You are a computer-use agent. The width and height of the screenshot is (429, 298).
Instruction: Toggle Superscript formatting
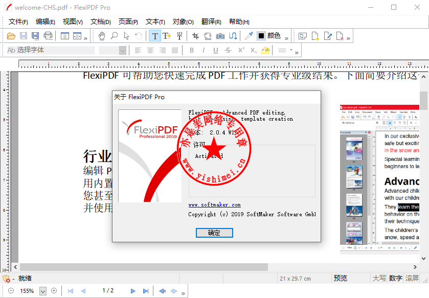(x=241, y=50)
